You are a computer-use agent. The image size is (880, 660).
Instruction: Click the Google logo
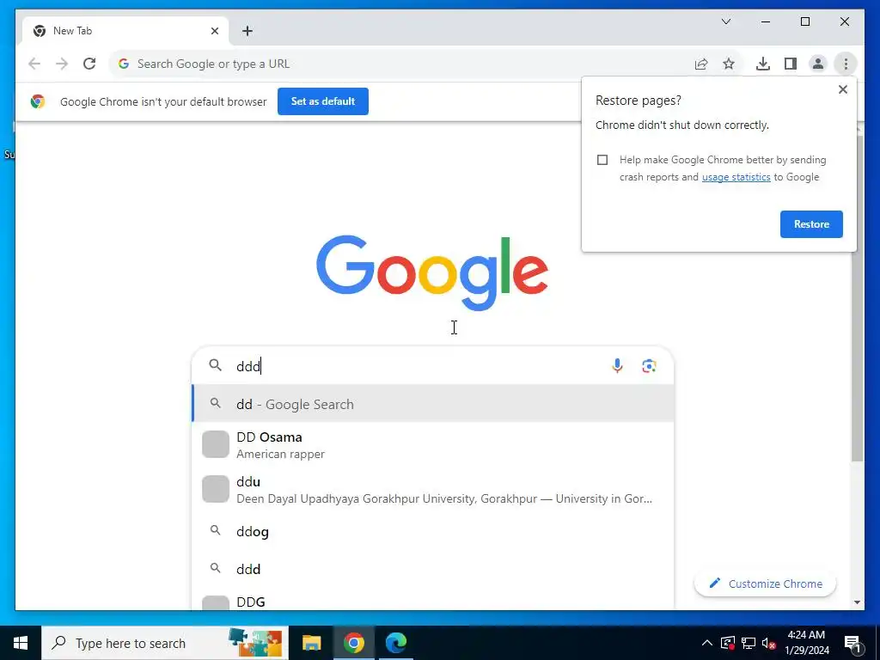(431, 272)
